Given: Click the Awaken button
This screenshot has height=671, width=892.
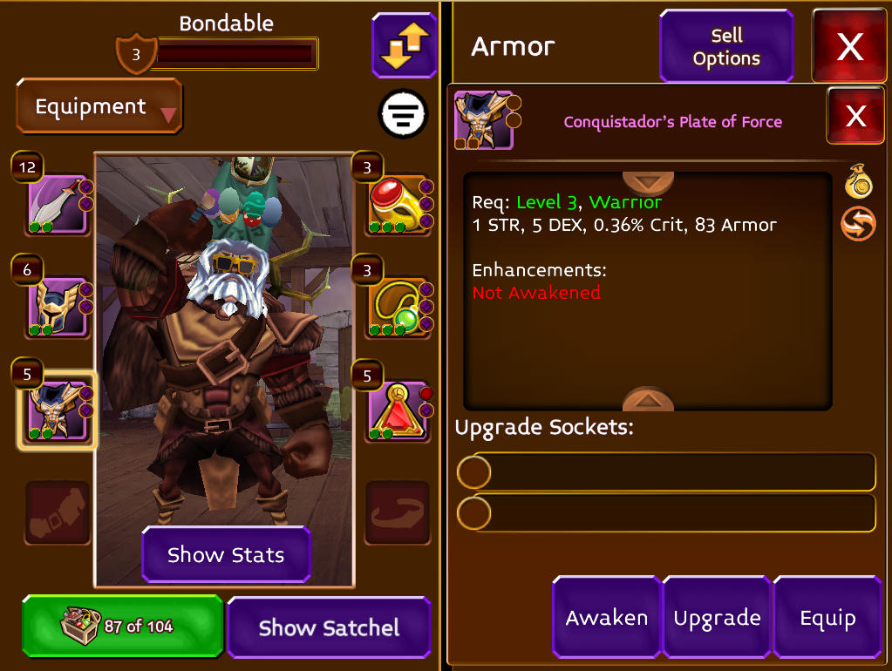Looking at the screenshot, I should [x=606, y=618].
